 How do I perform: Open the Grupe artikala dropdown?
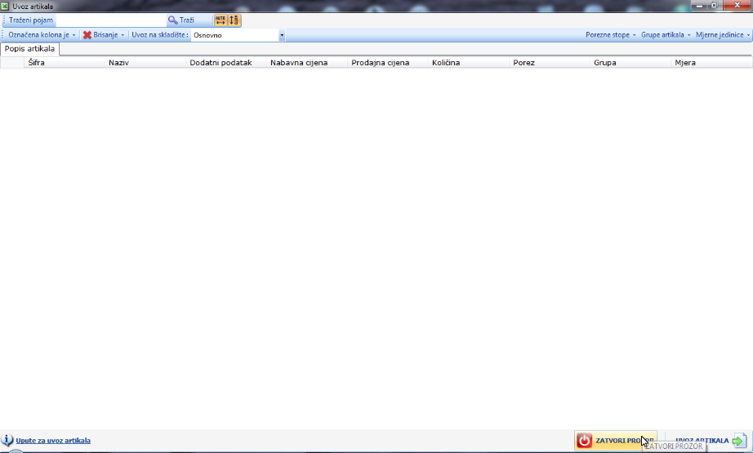(x=666, y=35)
